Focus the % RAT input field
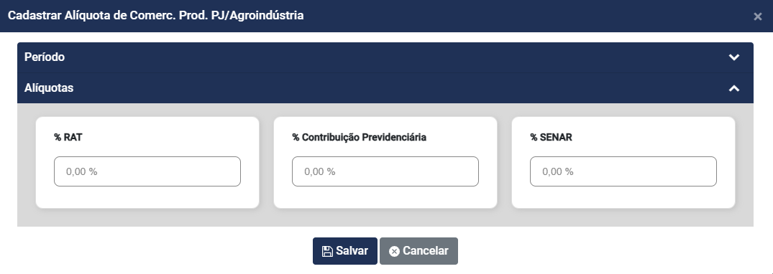This screenshot has height=274, width=773. pyautogui.click(x=147, y=171)
